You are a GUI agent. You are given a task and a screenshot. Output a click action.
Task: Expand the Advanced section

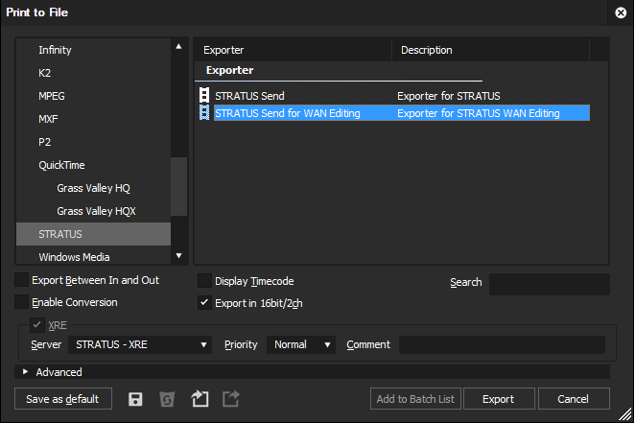tap(26, 372)
